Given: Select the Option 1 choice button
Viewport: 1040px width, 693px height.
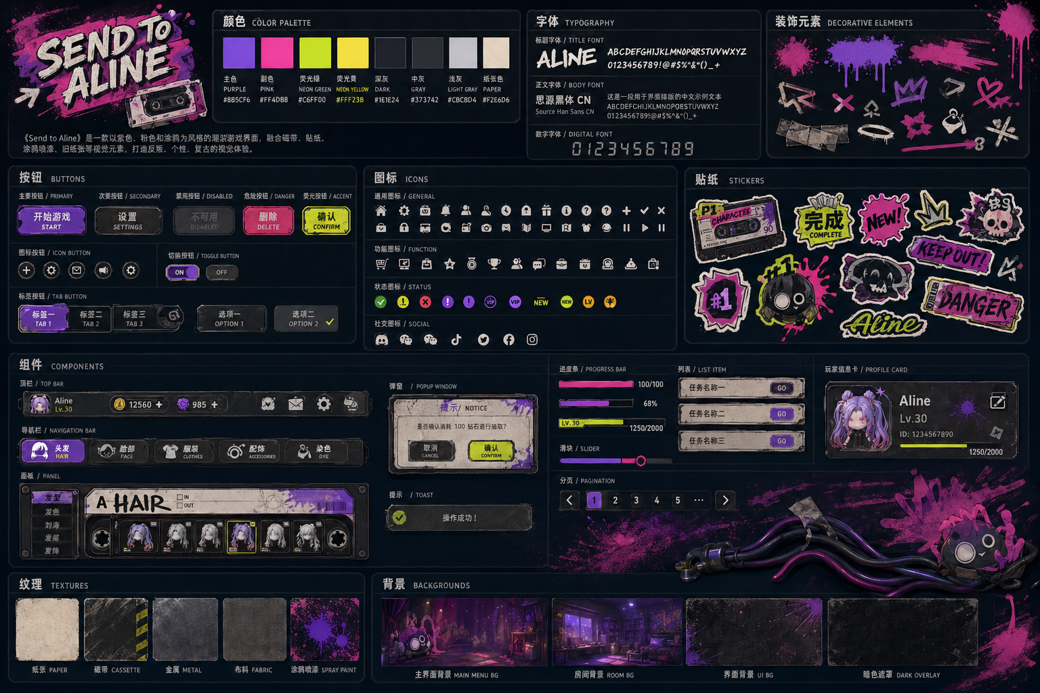Looking at the screenshot, I should pyautogui.click(x=230, y=319).
